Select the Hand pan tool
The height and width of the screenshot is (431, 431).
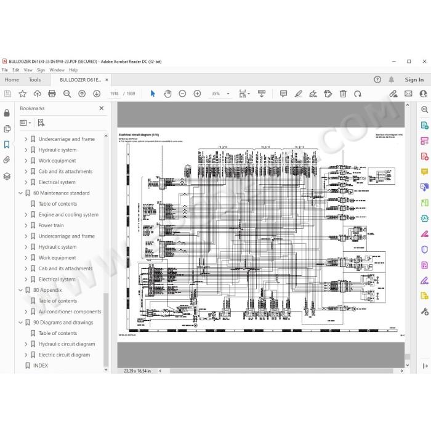pyautogui.click(x=167, y=94)
